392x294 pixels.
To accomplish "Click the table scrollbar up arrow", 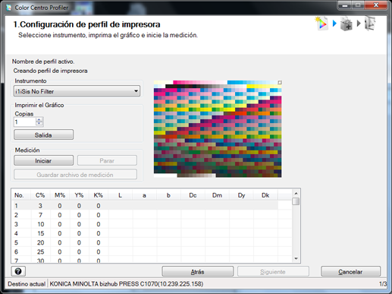I will coord(296,194).
